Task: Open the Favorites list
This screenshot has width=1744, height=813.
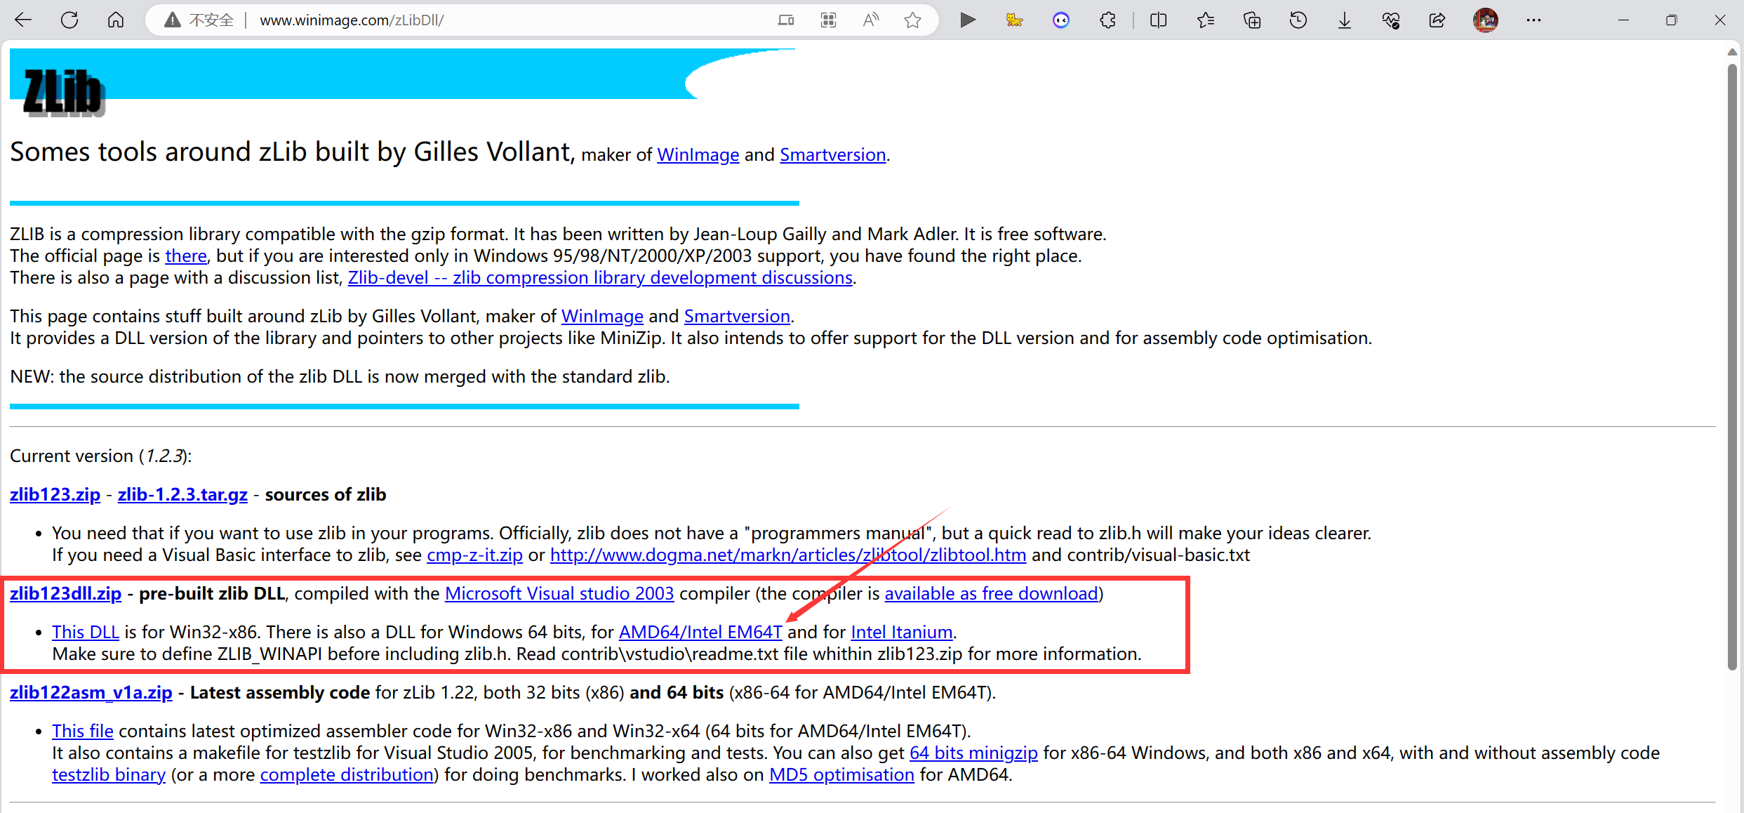Action: point(1206,20)
